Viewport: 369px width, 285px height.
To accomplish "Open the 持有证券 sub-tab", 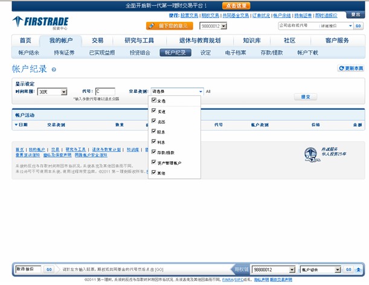I will [65, 53].
